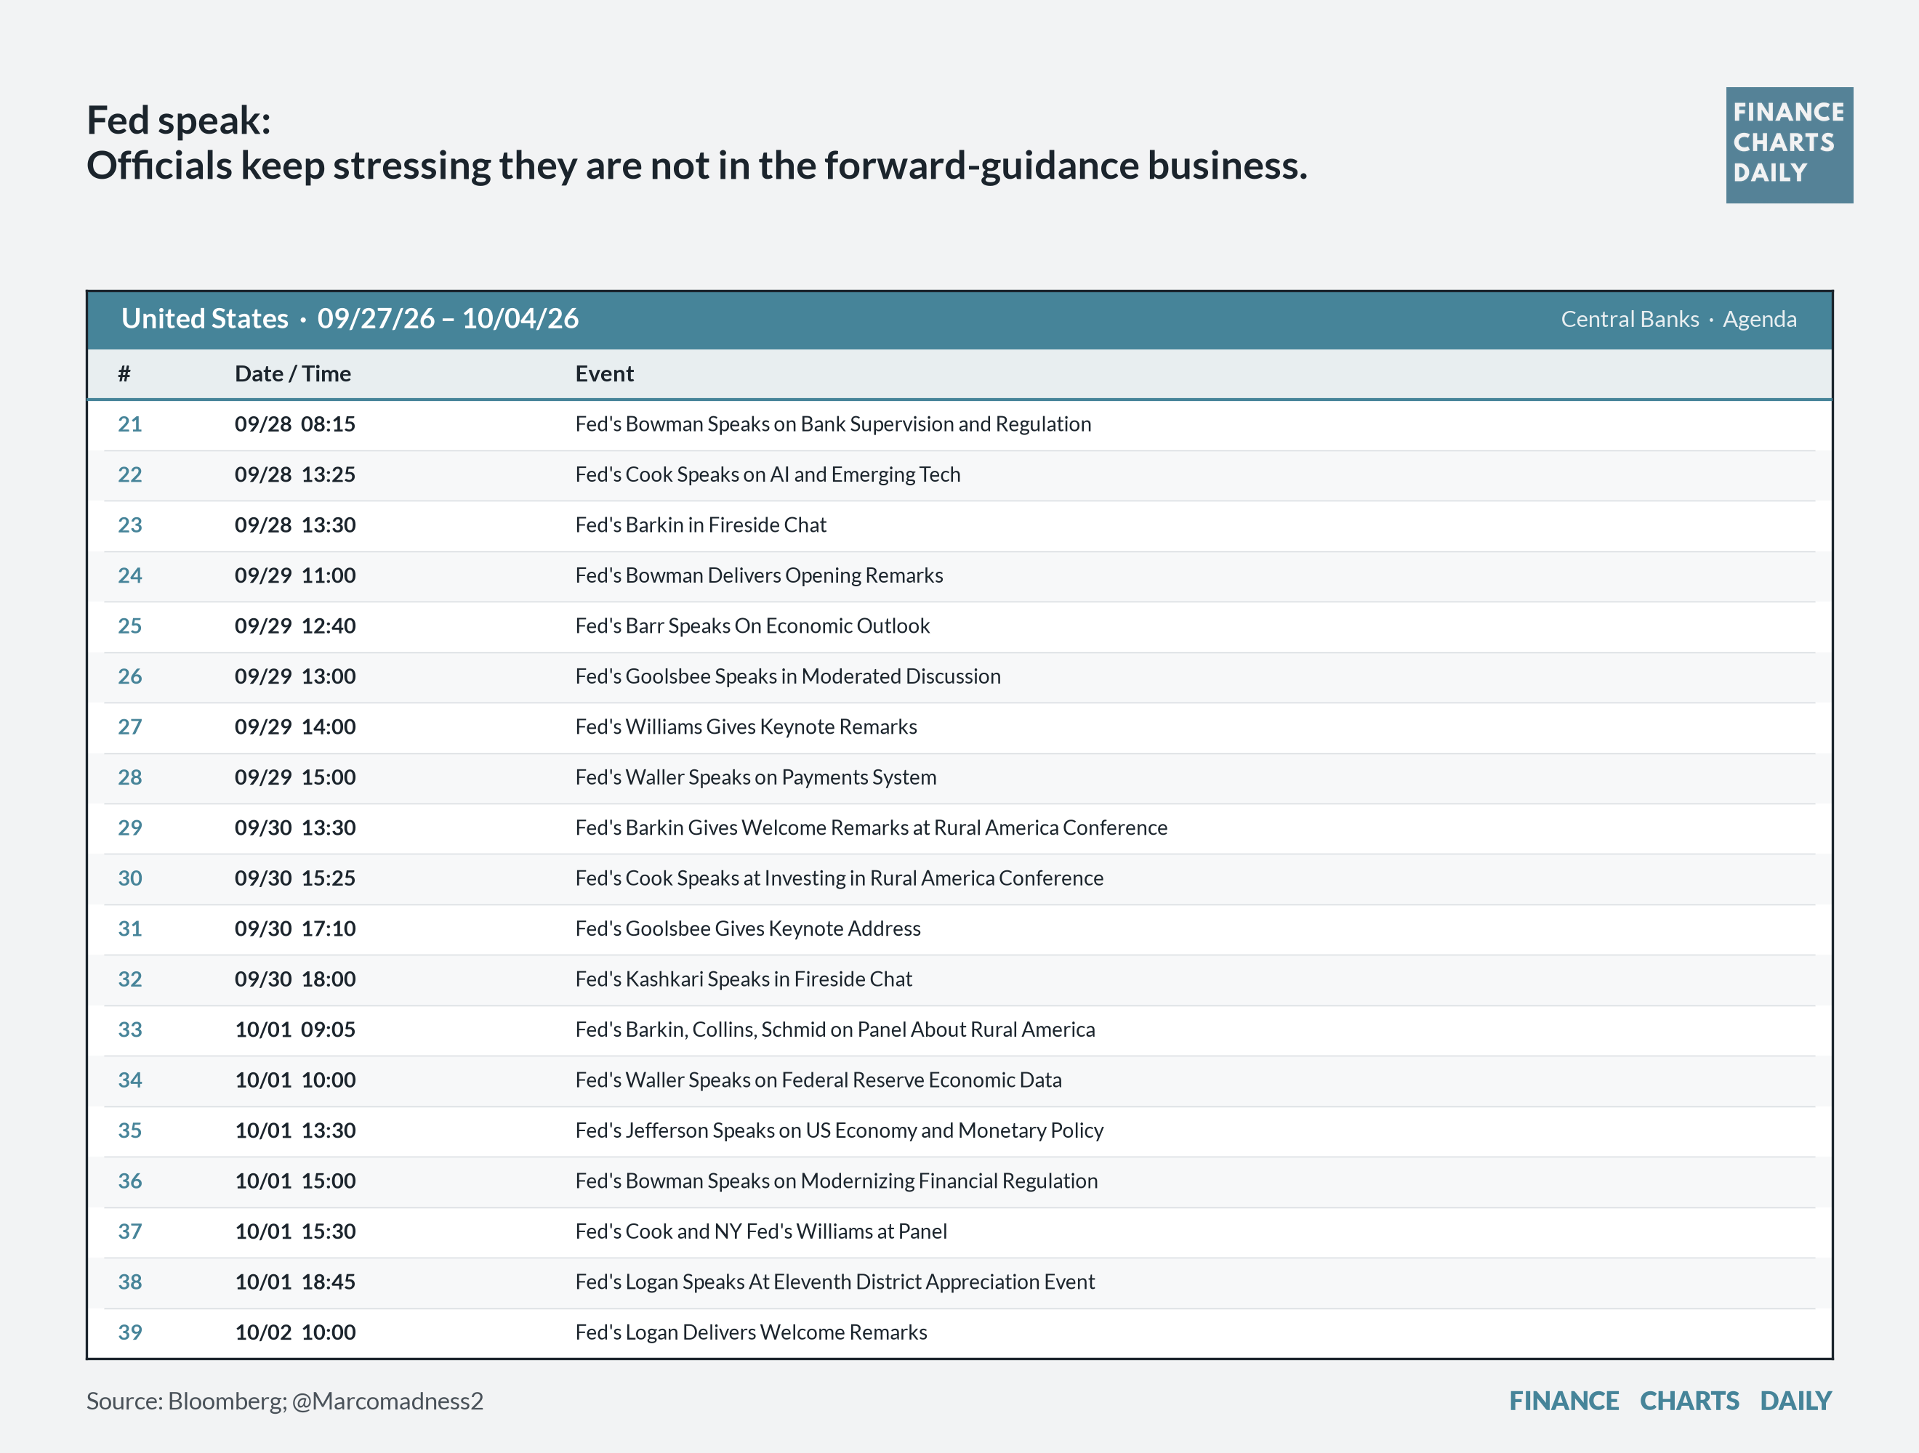
Task: Click the Finance Charts Daily logo badge
Action: pyautogui.click(x=1789, y=145)
